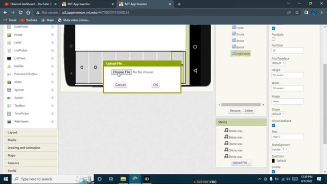Viewport: 327px width, 184px height.
Task: Expand Drawing and Animation section
Action: pyautogui.click(x=31, y=148)
